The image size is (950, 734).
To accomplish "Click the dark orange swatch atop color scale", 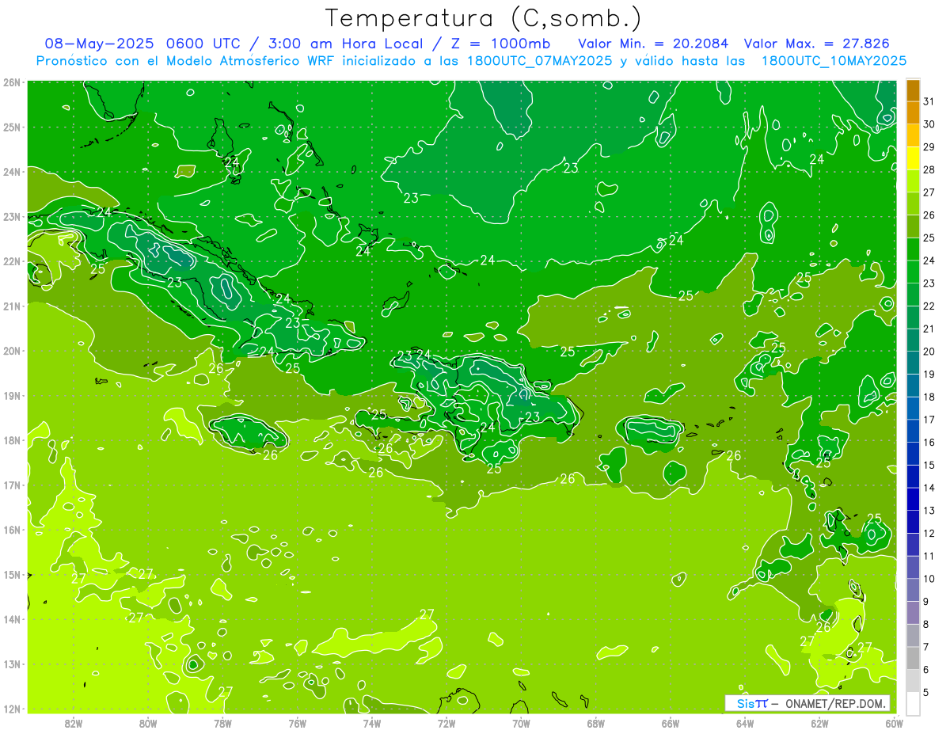I will pyautogui.click(x=913, y=90).
